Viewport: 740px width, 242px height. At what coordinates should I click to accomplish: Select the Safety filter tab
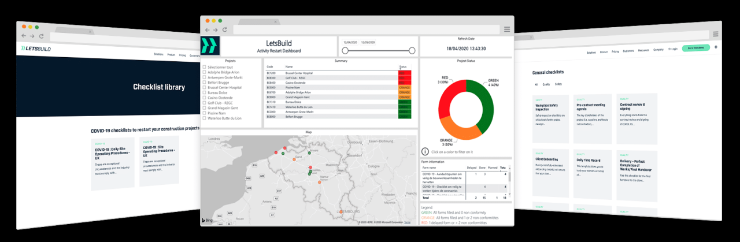558,84
